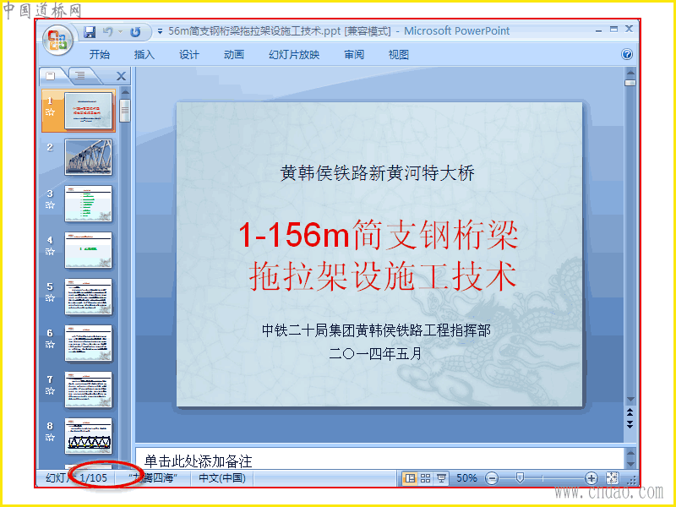
Task: Click the redo arrow icon
Action: (x=135, y=32)
